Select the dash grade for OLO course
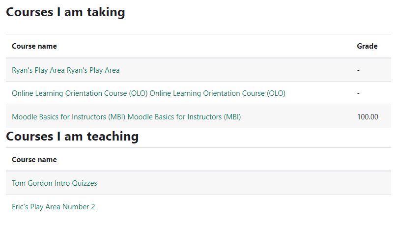The width and height of the screenshot is (397, 226). (x=358, y=94)
